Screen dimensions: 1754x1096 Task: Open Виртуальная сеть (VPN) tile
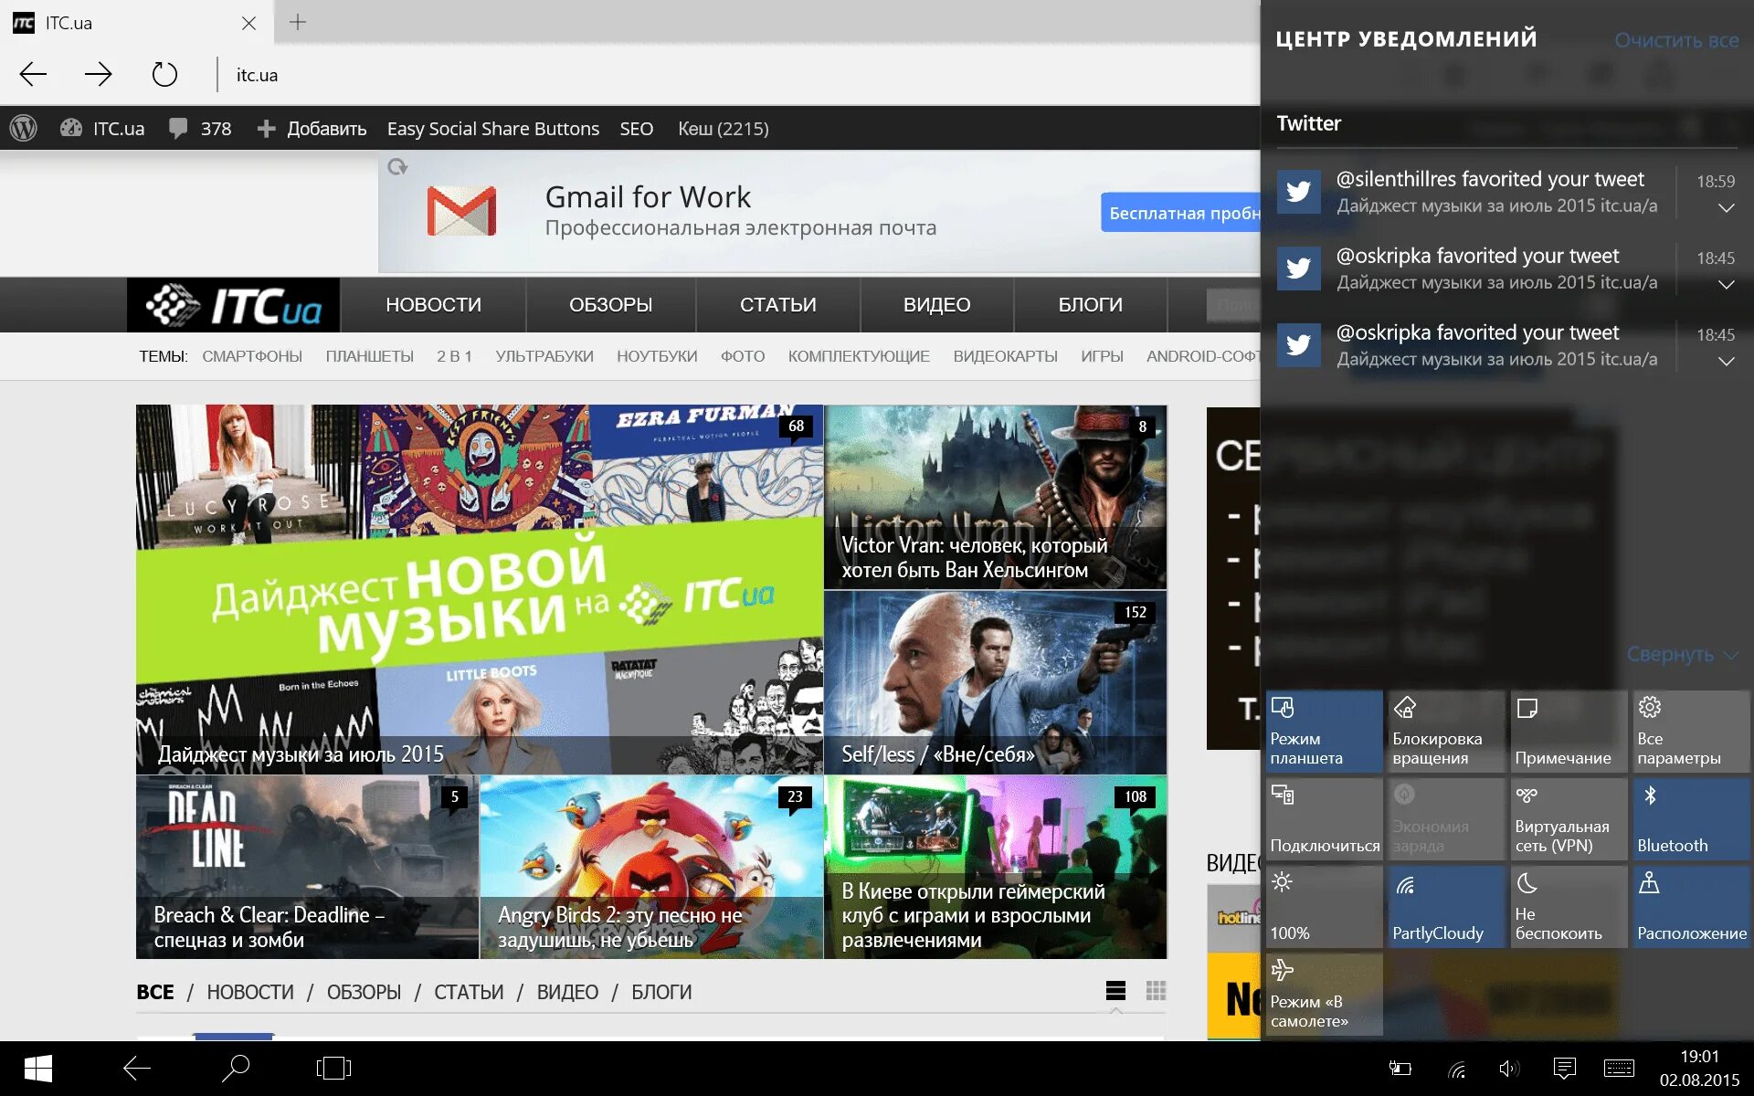1569,819
